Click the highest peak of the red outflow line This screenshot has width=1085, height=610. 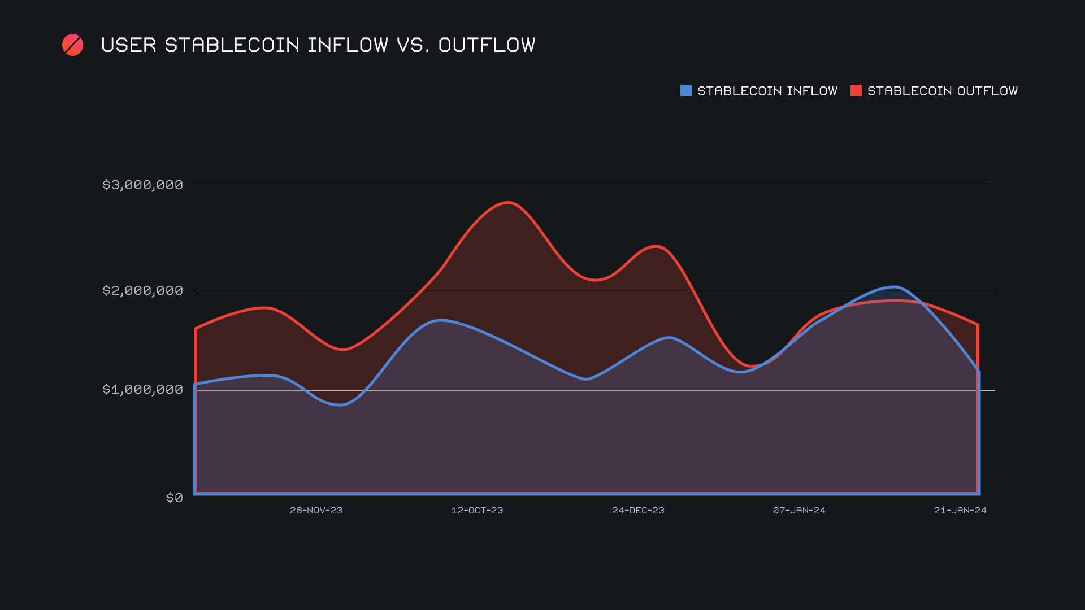(509, 202)
